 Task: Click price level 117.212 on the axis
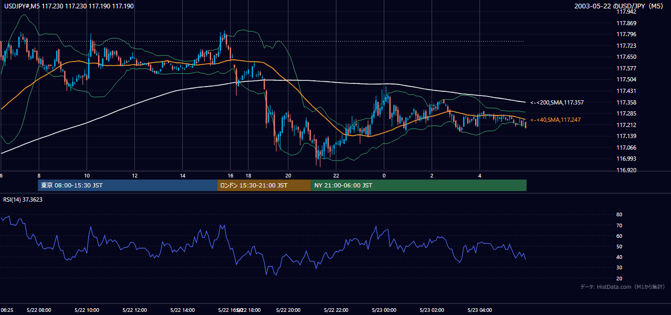click(x=626, y=125)
